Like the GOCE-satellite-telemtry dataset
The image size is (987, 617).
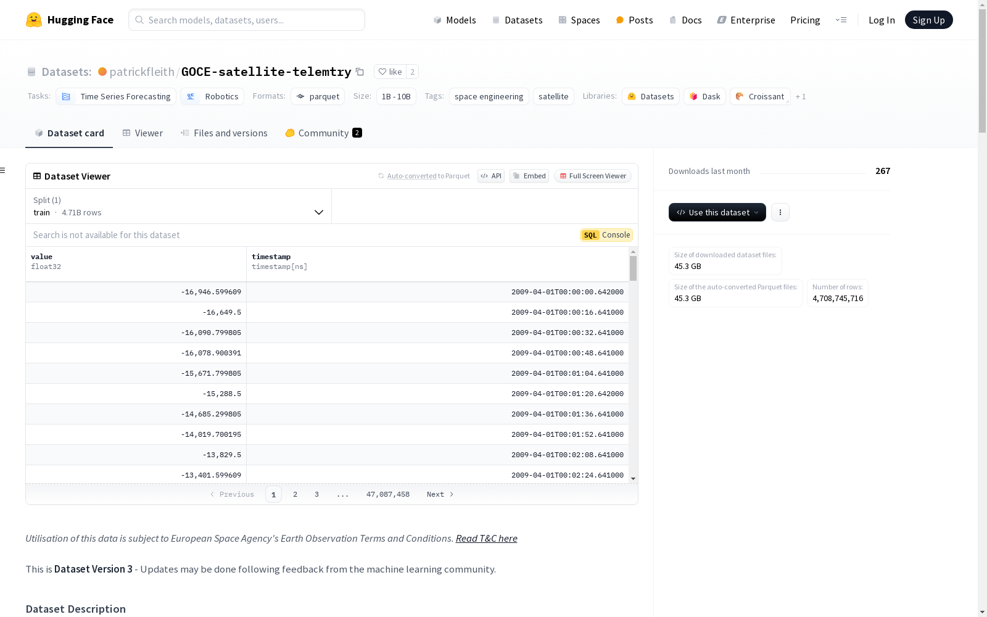coord(390,72)
